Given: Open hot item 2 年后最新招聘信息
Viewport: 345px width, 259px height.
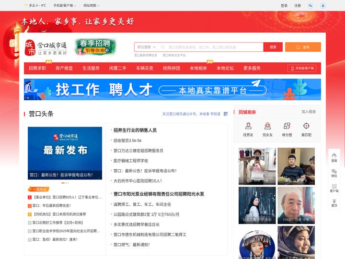Looking at the screenshot, I should point(51,205).
